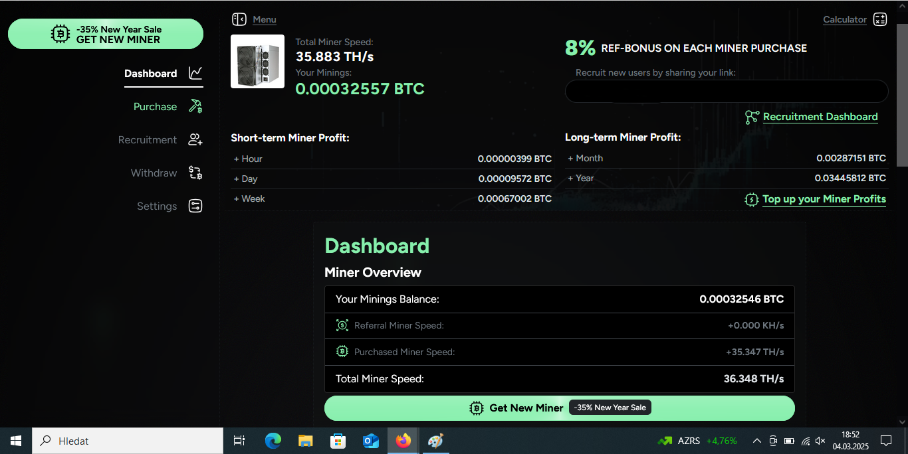Click the Top up profits dollar icon
This screenshot has height=454, width=908.
coord(751,199)
